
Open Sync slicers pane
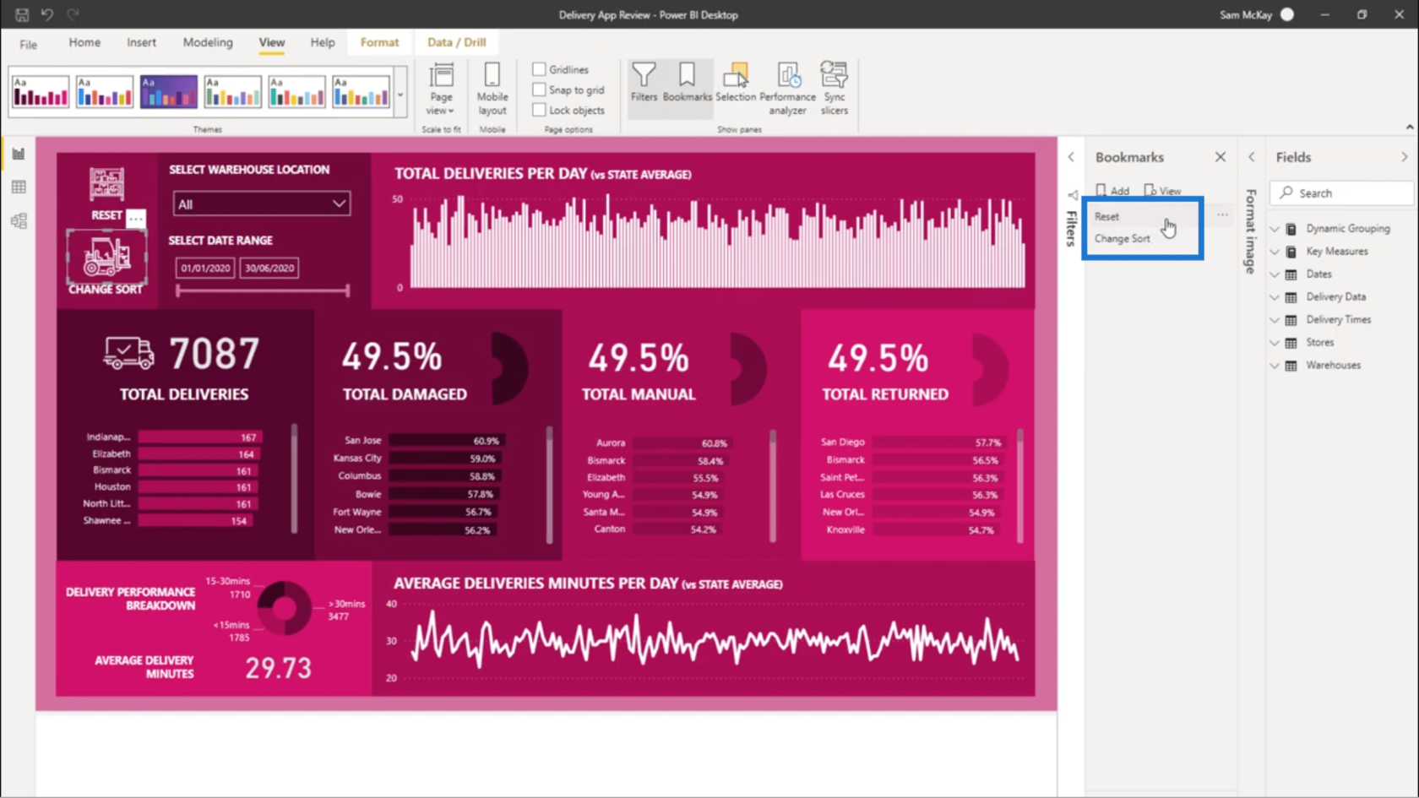point(835,89)
